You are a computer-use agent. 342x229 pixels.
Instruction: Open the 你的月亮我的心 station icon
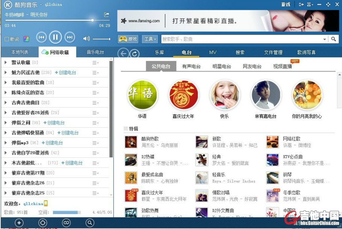click(x=307, y=95)
